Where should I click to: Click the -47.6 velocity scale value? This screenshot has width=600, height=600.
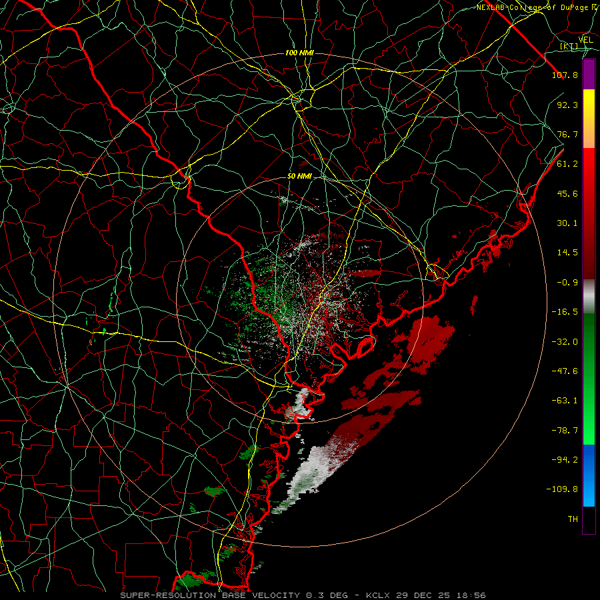point(565,371)
